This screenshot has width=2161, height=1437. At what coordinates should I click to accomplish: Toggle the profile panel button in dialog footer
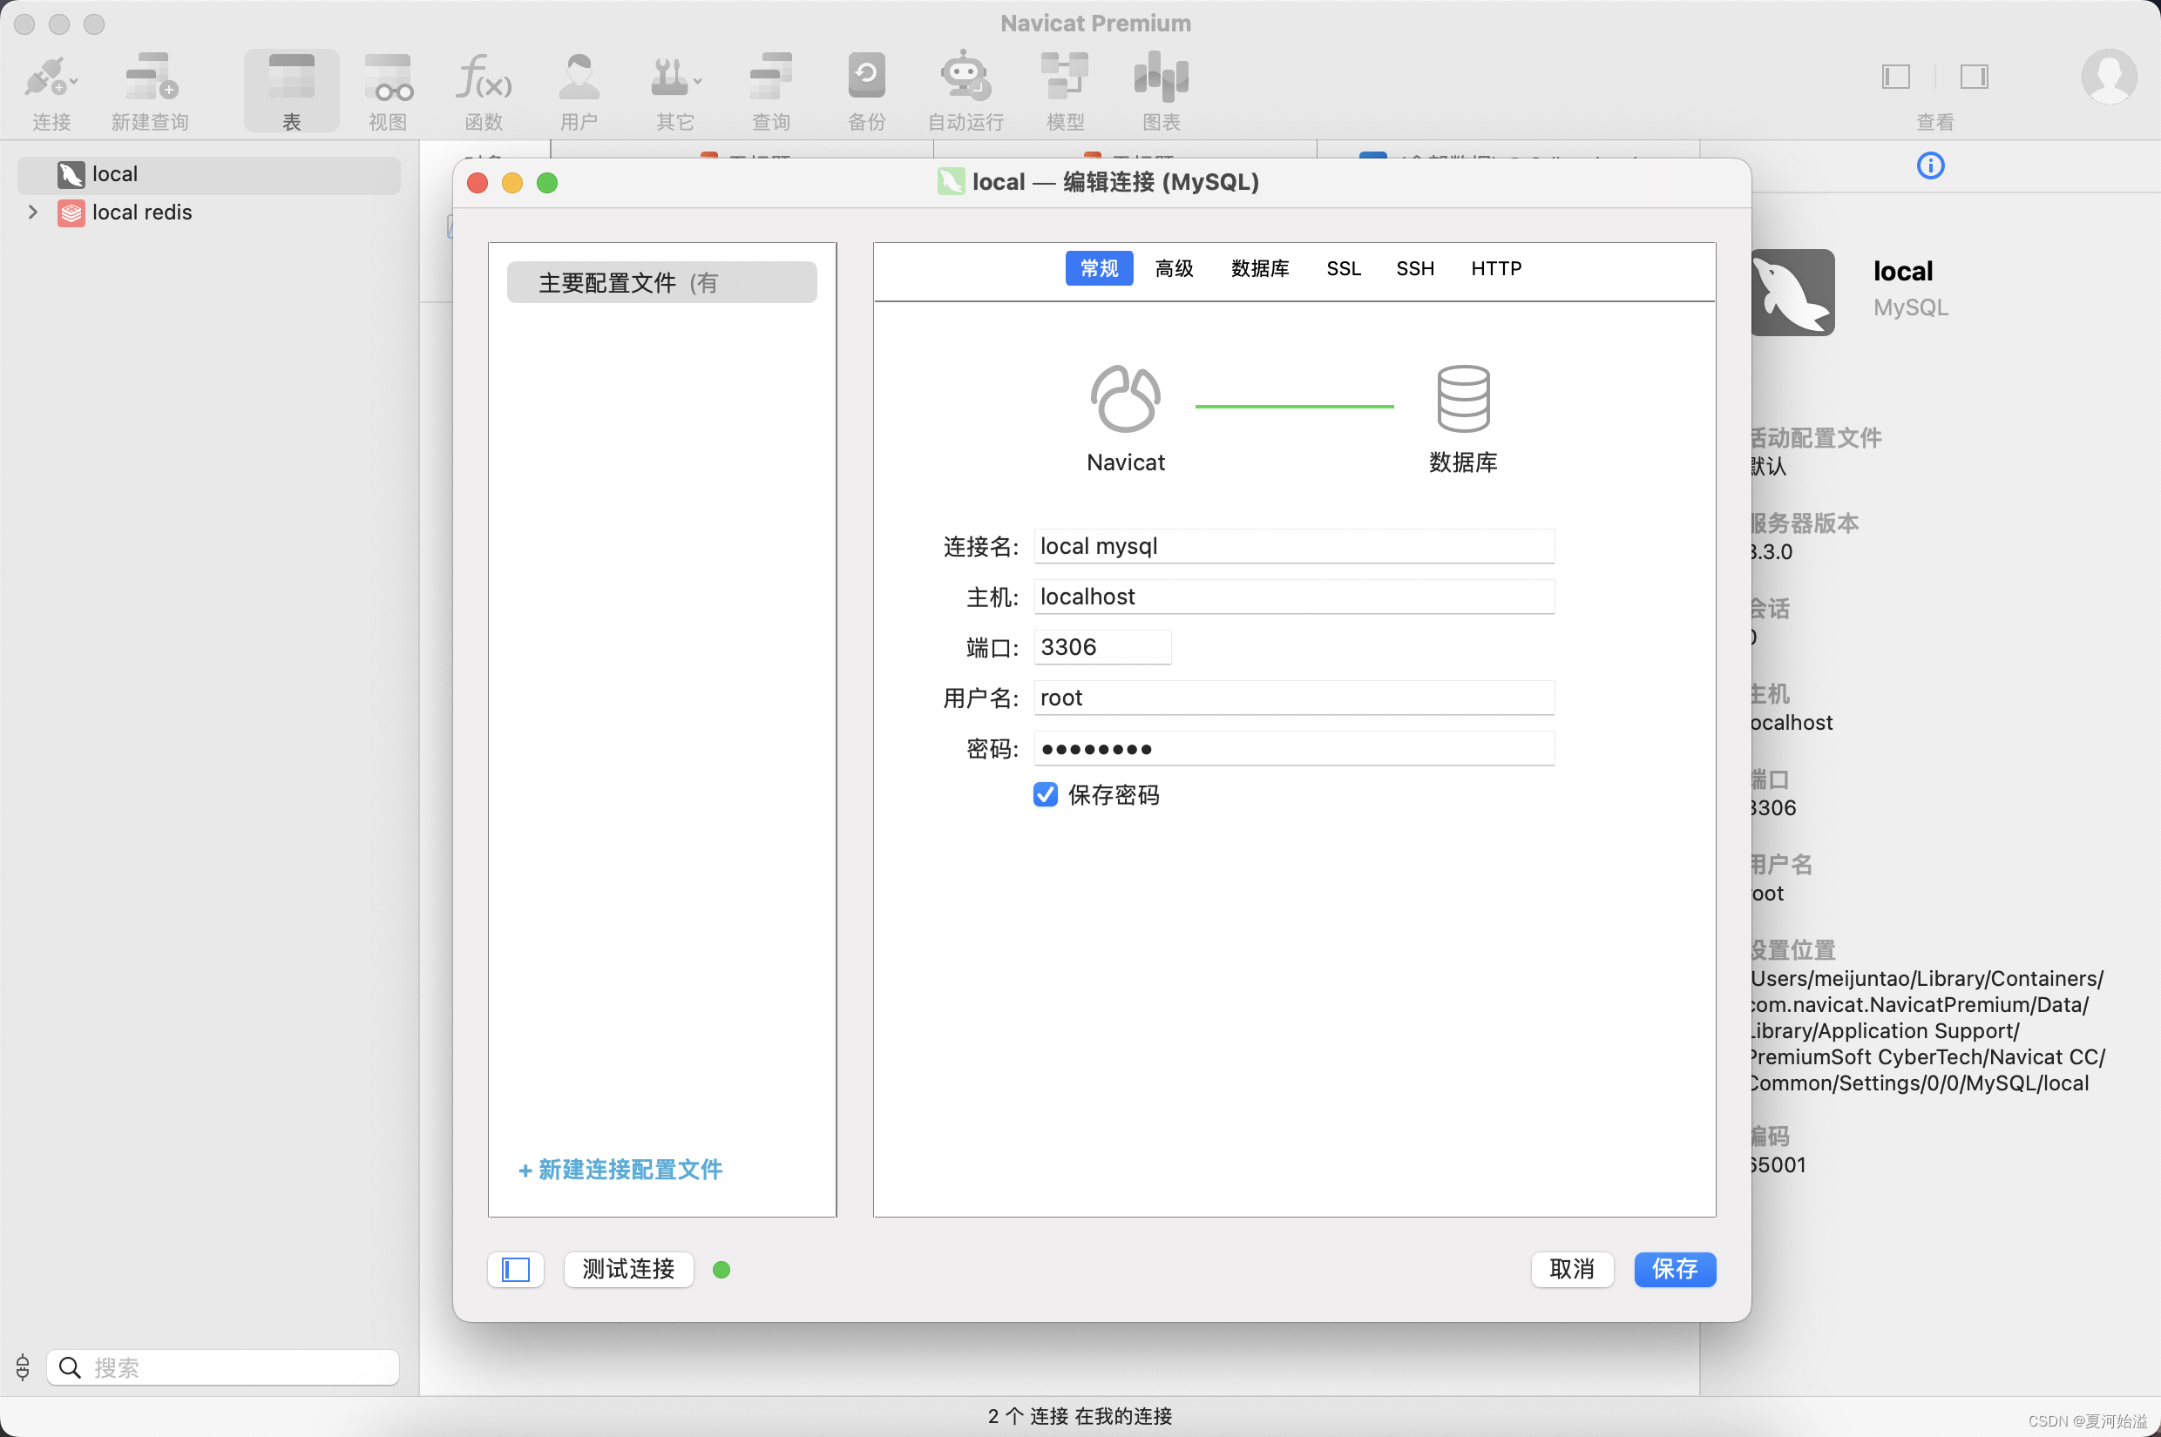pos(515,1269)
